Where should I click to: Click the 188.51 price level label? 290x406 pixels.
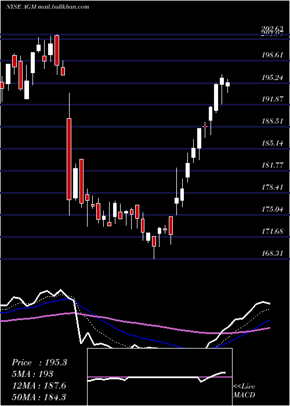[273, 121]
